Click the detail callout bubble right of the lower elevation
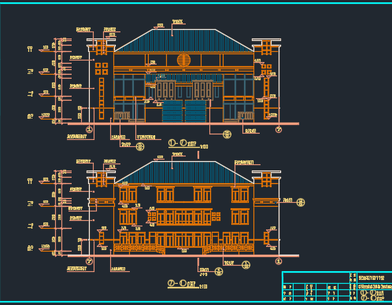 [301, 202]
